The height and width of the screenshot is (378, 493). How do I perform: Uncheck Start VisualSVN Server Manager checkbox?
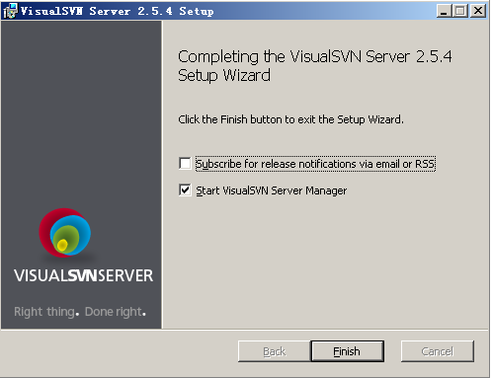(x=185, y=190)
